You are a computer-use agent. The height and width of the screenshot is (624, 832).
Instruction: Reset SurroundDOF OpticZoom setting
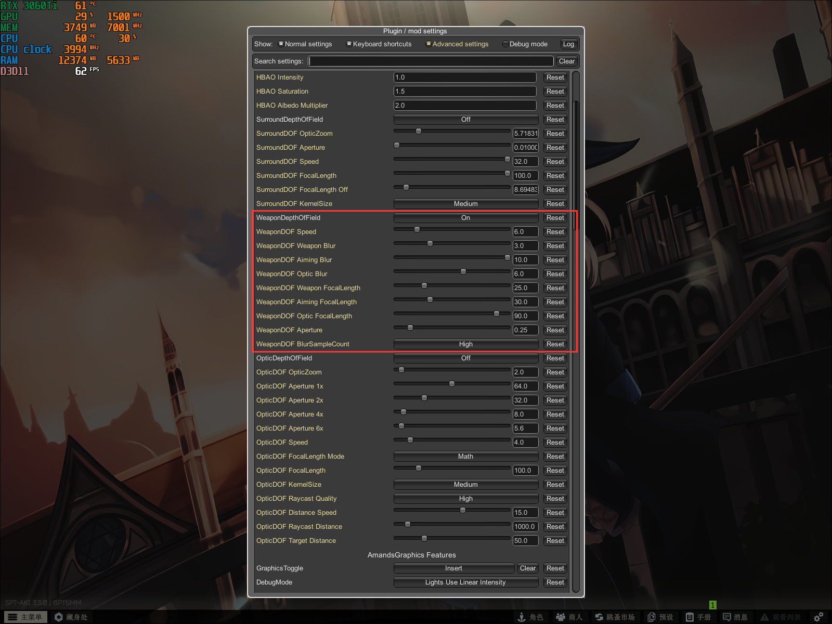(555, 134)
